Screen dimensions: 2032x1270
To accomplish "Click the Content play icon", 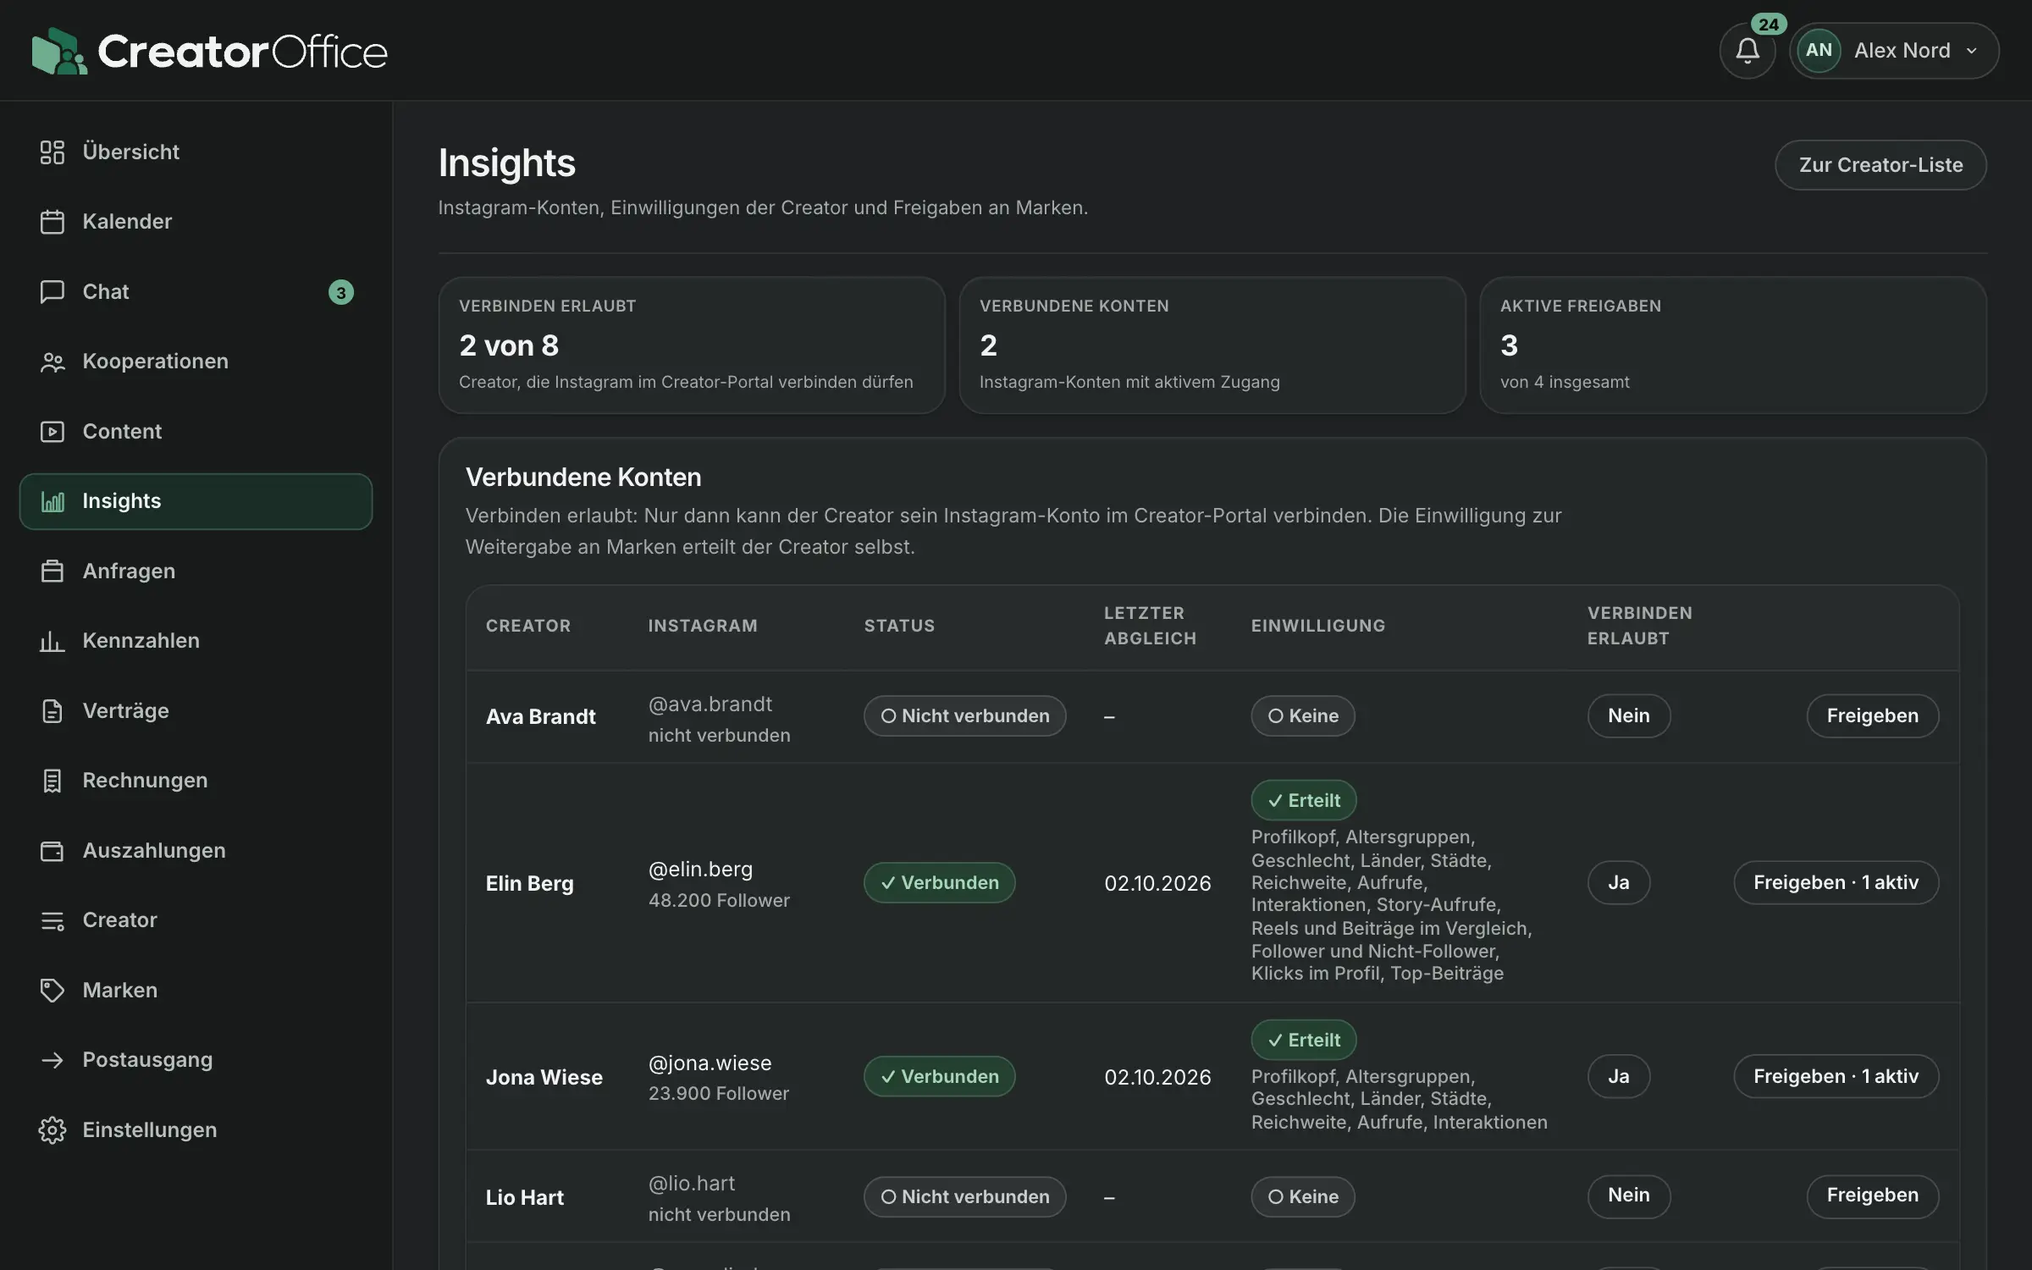I will 52,432.
